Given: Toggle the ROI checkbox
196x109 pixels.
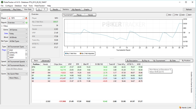Looking at the screenshot, I should click(167, 15).
